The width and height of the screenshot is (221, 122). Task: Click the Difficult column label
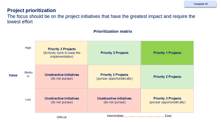[62, 117]
